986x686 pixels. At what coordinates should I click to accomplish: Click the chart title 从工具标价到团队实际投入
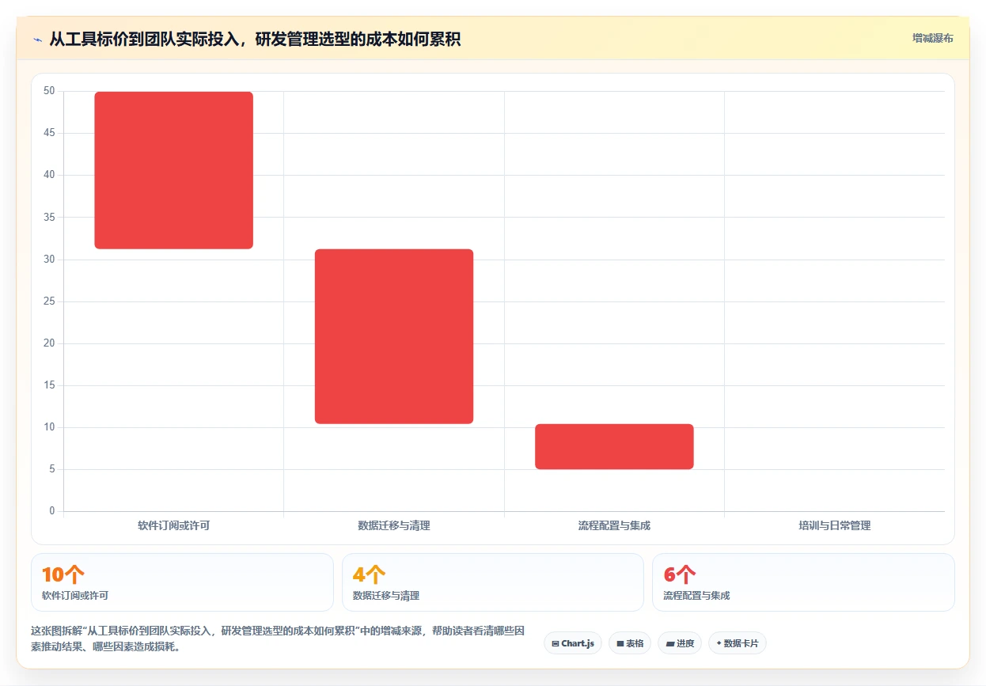click(x=255, y=39)
